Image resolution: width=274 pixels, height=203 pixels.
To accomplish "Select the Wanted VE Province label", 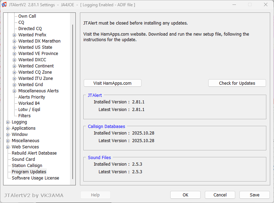I will click(38, 54).
